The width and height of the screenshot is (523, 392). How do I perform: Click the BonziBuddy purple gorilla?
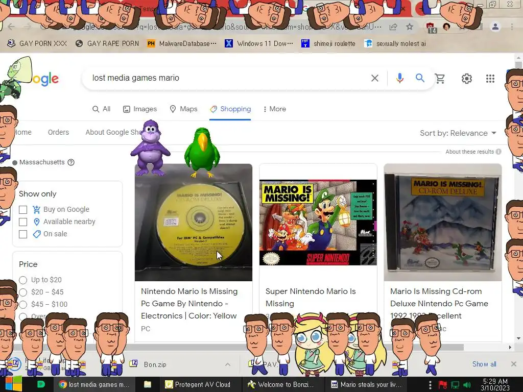point(151,148)
